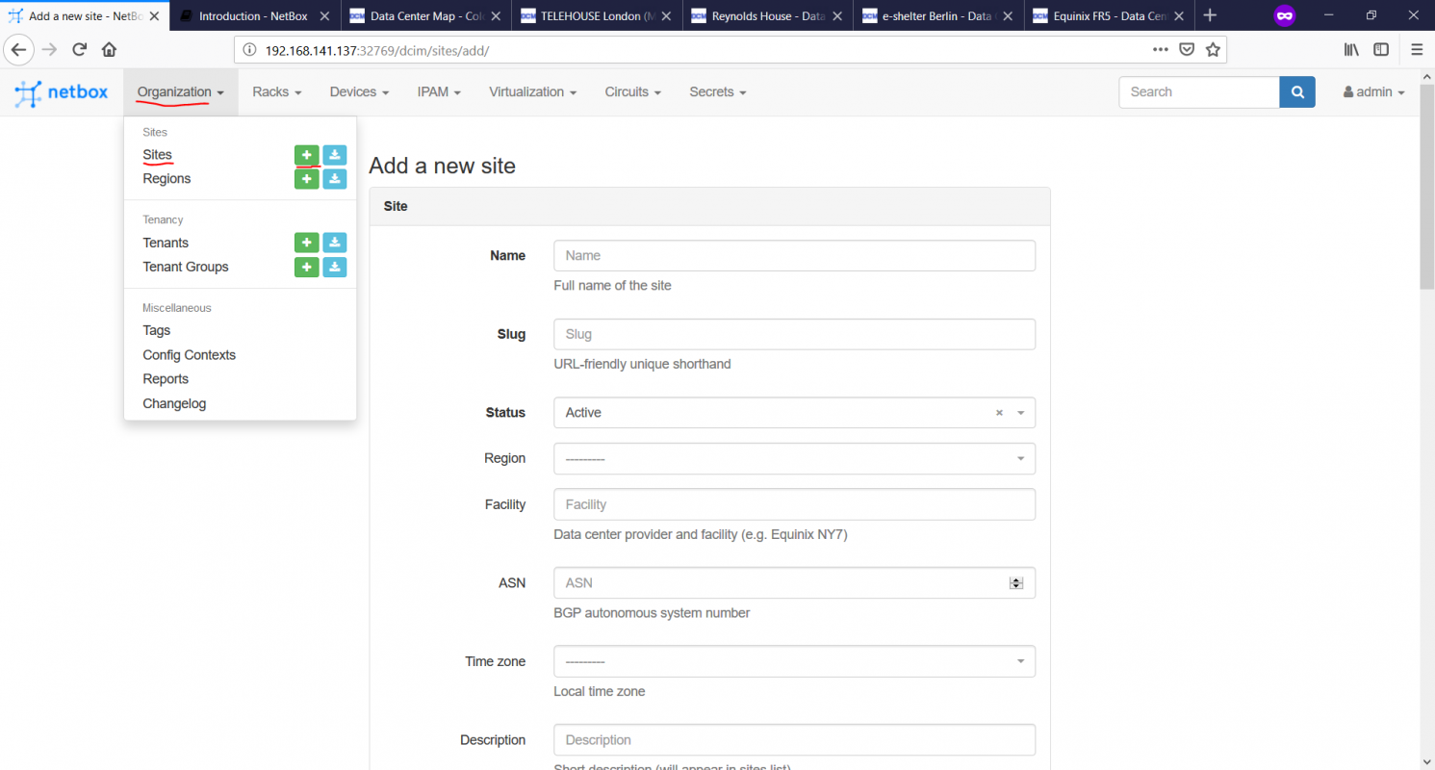Click the ASN number spinner control
This screenshot has width=1435, height=770.
click(x=1015, y=583)
